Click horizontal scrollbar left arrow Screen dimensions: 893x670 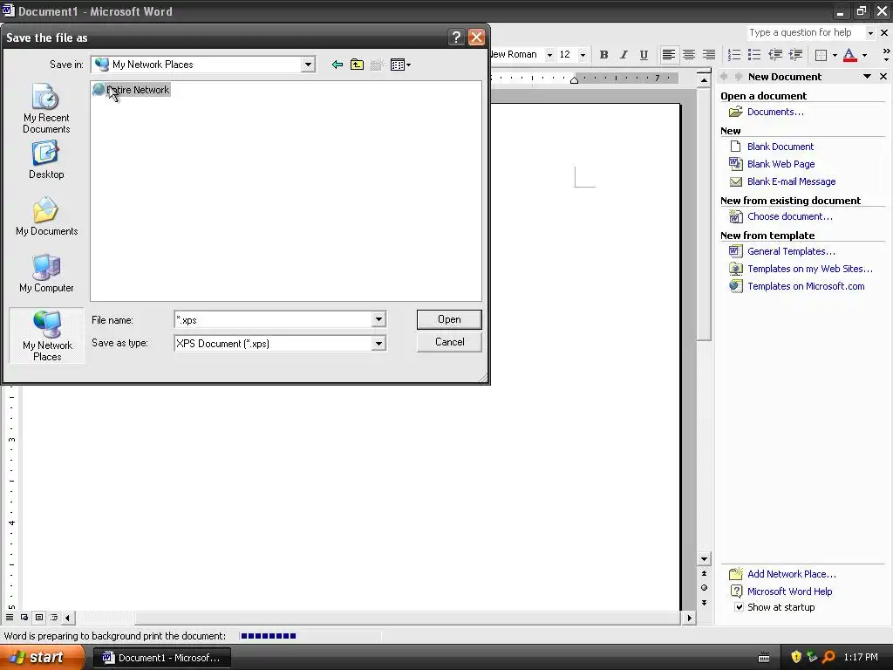[x=68, y=618]
